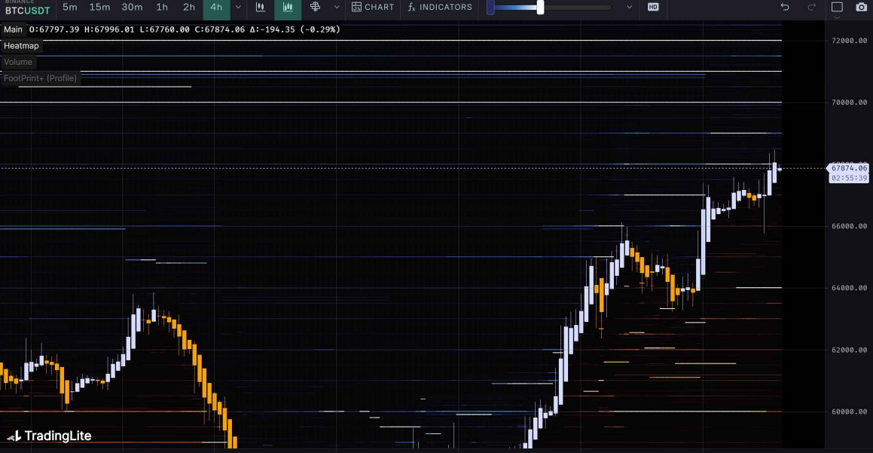
Task: Click the redo arrow icon
Action: [811, 8]
